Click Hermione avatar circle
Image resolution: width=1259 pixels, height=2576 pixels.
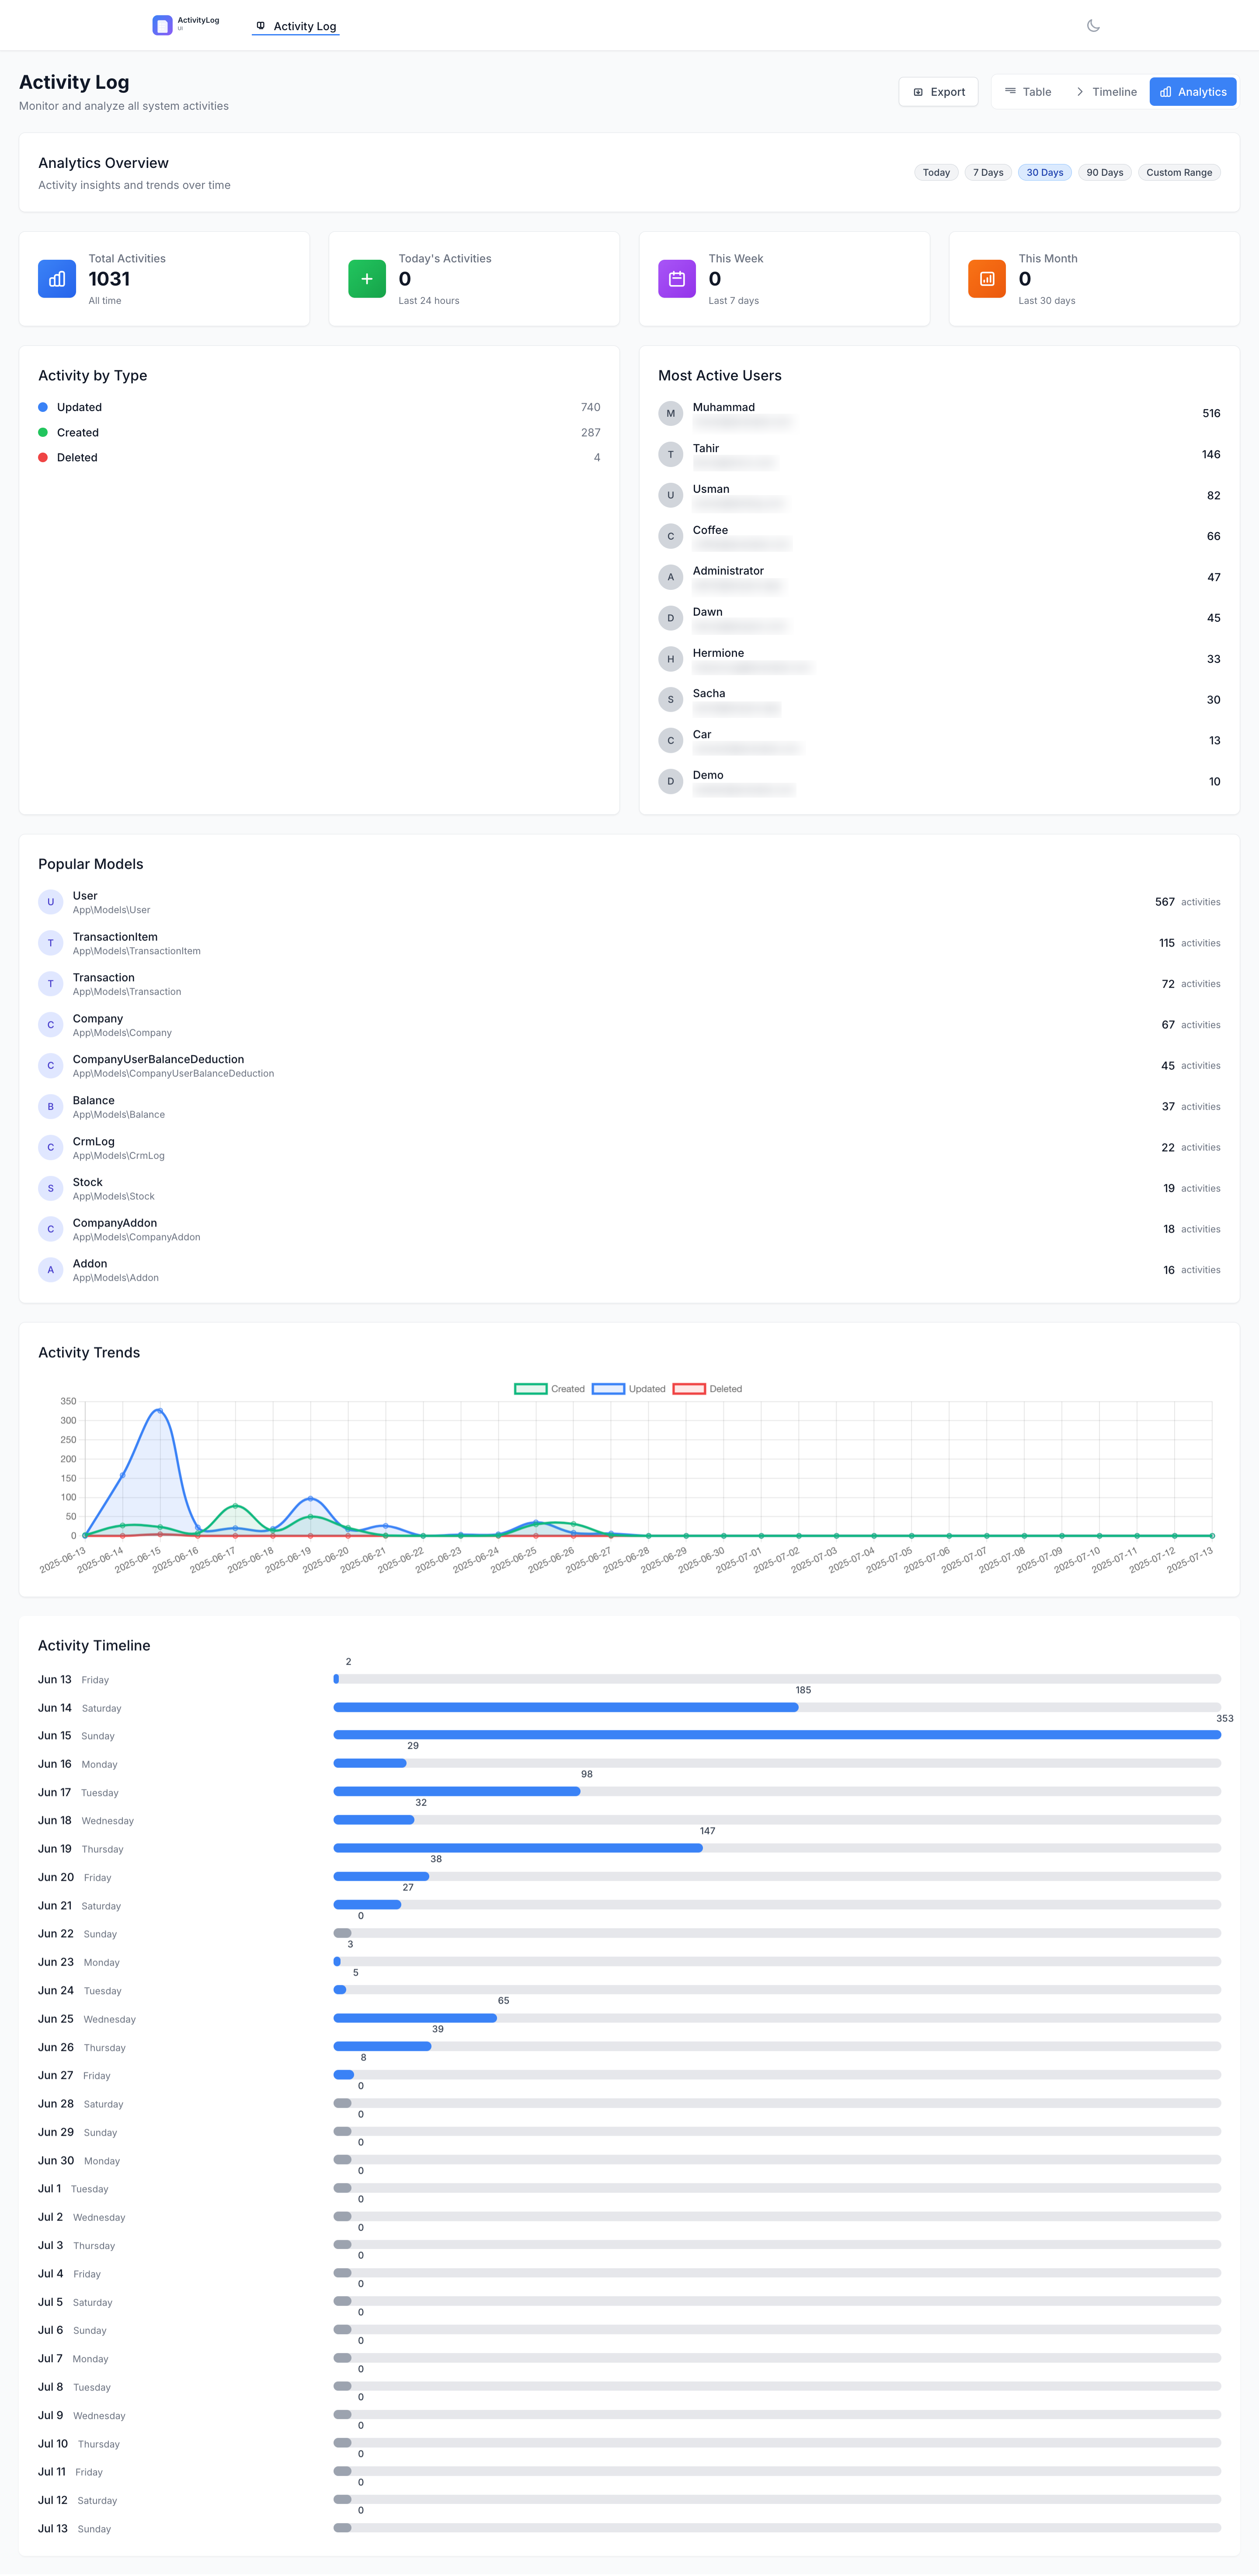(x=671, y=659)
